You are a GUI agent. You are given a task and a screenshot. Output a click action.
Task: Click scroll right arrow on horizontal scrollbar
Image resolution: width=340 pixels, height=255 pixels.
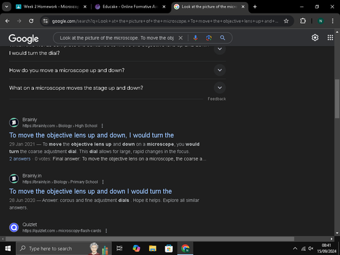click(x=332, y=239)
